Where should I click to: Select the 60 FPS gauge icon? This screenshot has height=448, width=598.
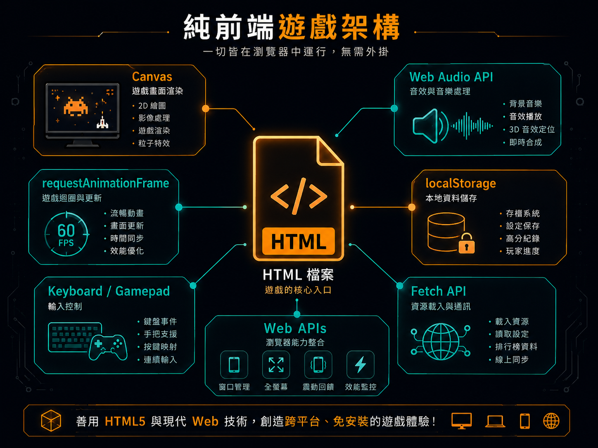pyautogui.click(x=66, y=234)
